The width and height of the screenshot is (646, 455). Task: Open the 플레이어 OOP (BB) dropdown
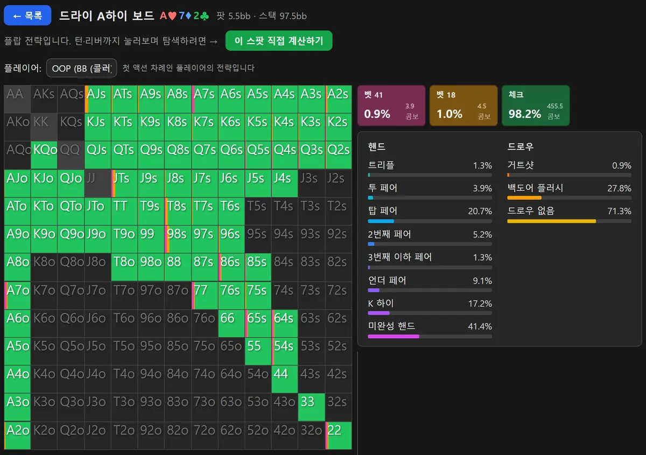pyautogui.click(x=82, y=68)
